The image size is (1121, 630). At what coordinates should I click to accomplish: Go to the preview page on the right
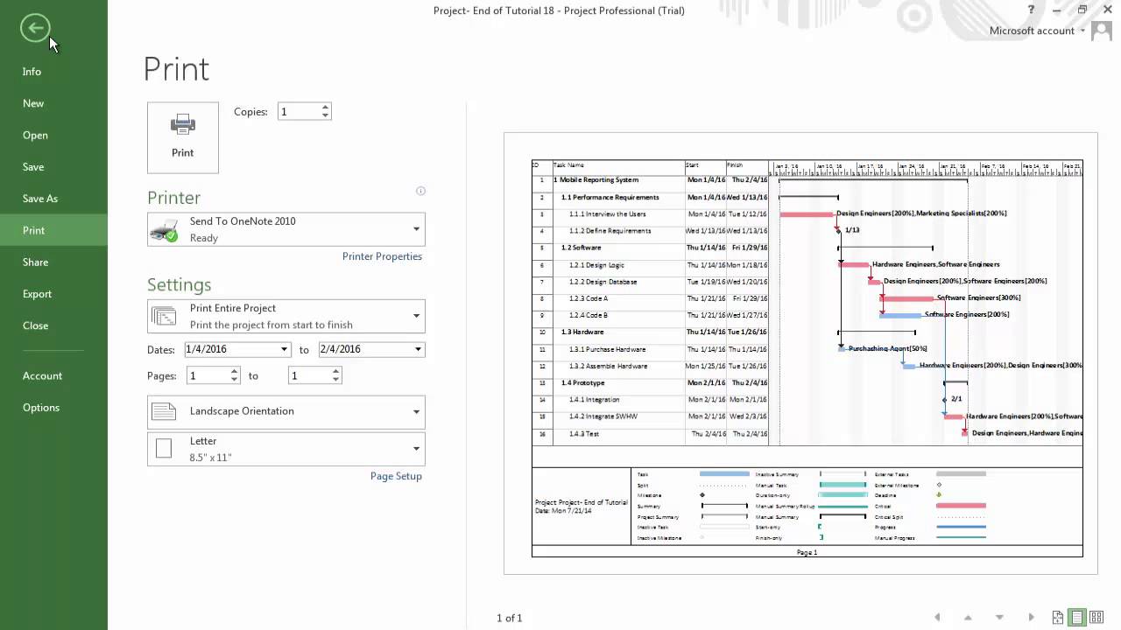1031,618
